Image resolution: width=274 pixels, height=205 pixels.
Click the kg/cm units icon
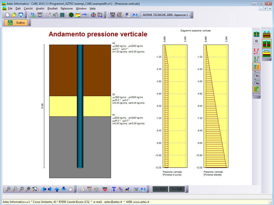coord(33,15)
